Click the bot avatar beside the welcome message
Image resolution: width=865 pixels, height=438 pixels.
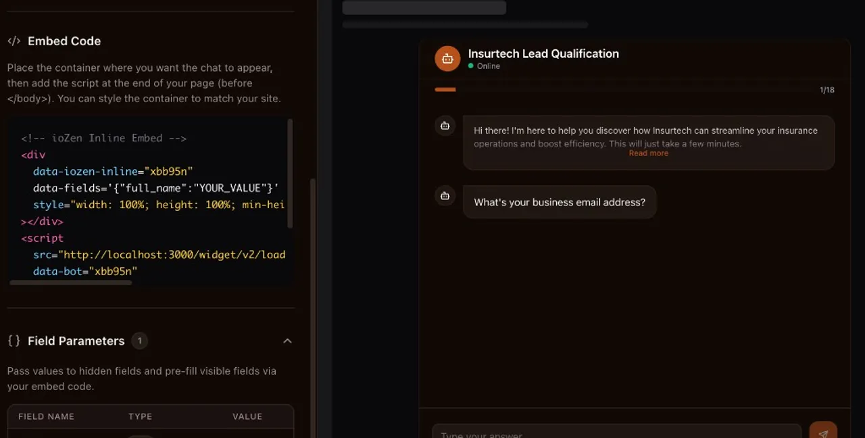[x=445, y=126]
